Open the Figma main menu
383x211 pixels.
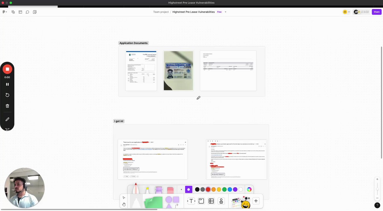pos(5,12)
